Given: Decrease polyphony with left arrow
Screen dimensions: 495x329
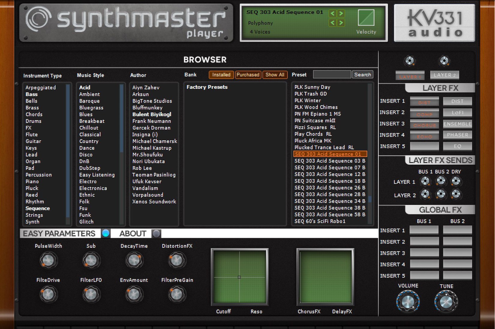Looking at the screenshot, I should 332,22.
